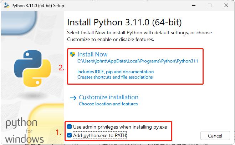
Task: Click the Install Now option
Action: click(92, 54)
